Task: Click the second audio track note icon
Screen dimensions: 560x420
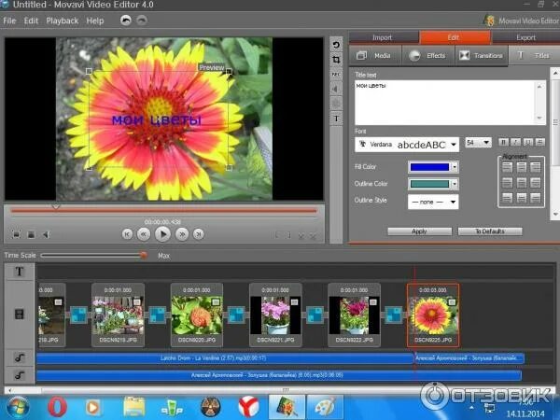Action: (x=20, y=375)
